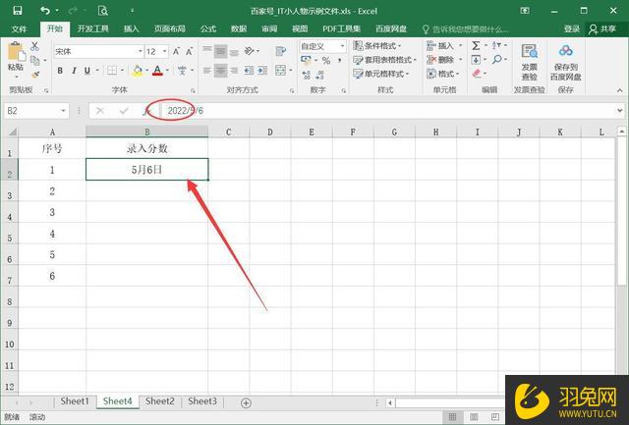Click the Name Box showing B2
629x425 pixels.
pos(36,111)
